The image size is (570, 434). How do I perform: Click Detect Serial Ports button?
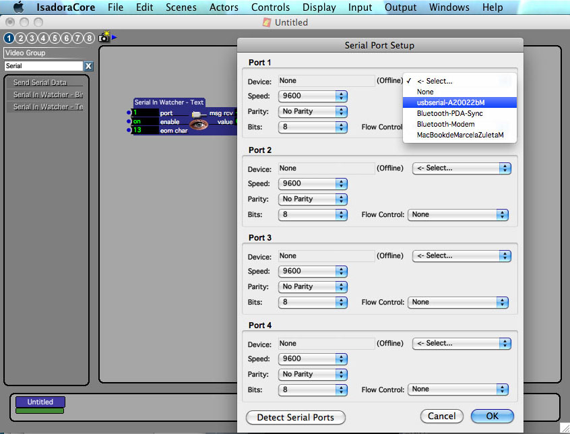(295, 417)
